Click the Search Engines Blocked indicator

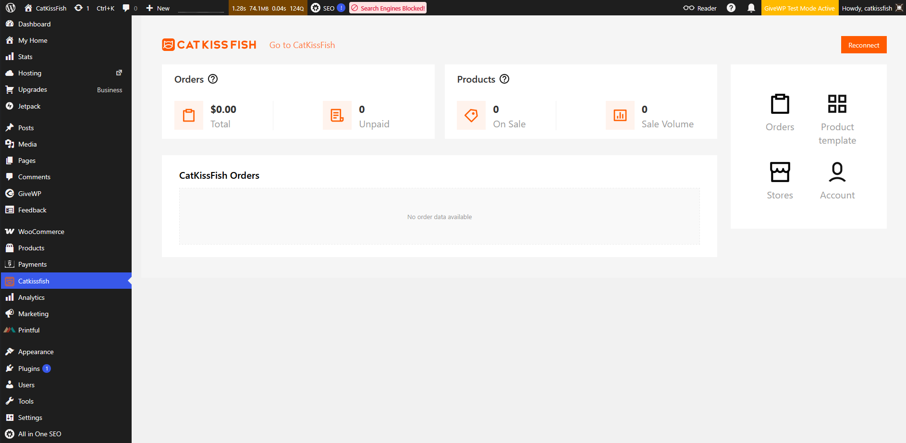pyautogui.click(x=388, y=8)
